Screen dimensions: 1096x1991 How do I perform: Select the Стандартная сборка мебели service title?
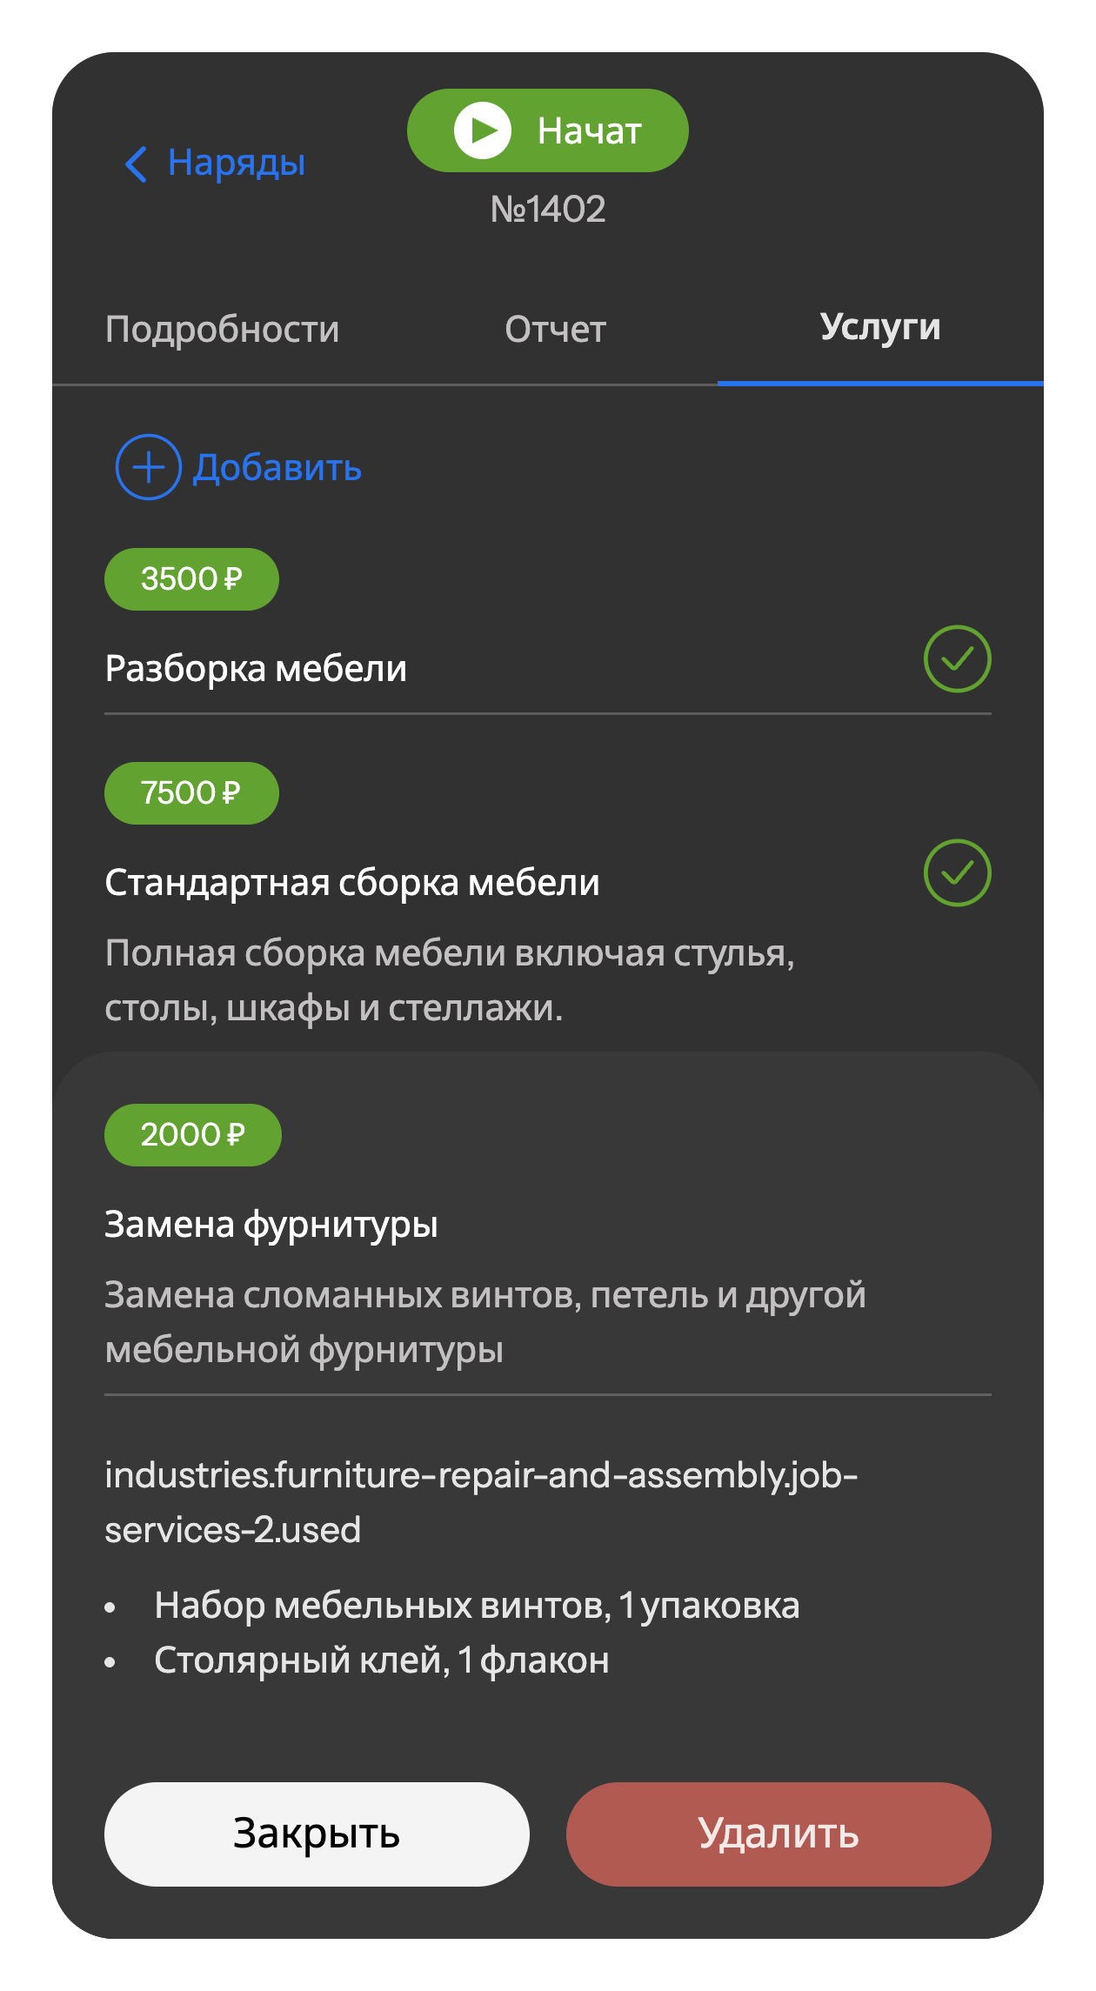click(x=352, y=883)
